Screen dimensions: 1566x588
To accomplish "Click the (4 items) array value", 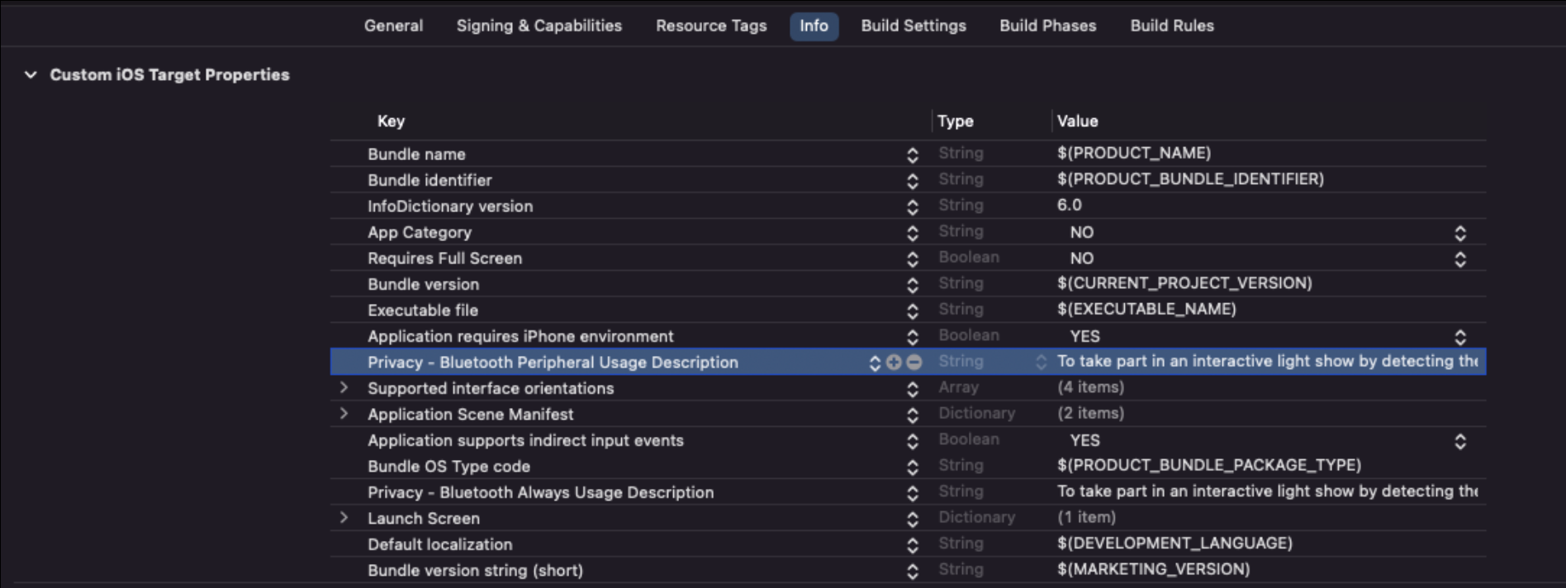I will [x=1090, y=386].
